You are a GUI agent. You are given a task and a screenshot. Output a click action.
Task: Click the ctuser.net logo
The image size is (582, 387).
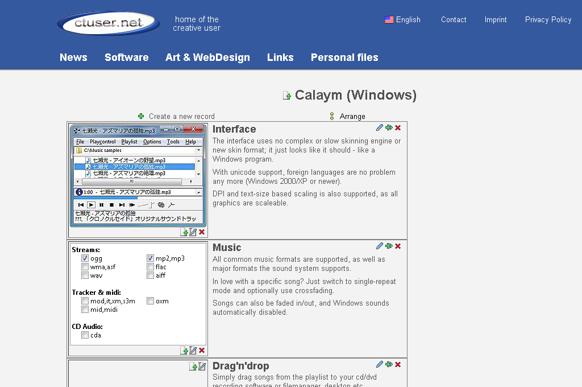[108, 23]
